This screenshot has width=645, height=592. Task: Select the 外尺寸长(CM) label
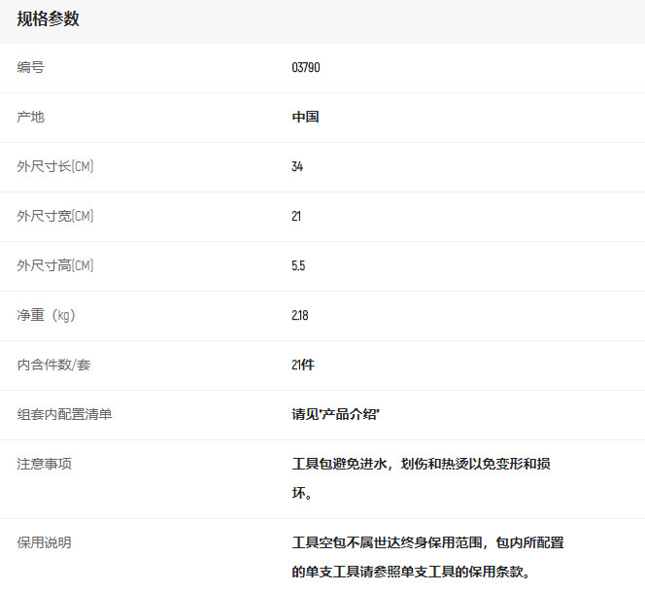pos(55,167)
